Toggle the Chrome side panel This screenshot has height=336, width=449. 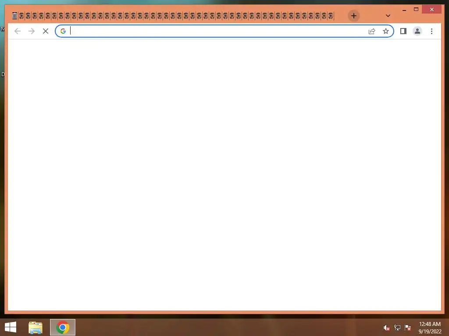click(403, 31)
